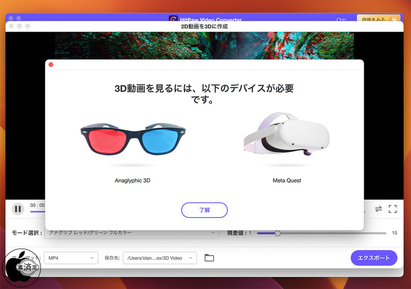
Task: Click the Meta Quest label
Action: pos(287,181)
